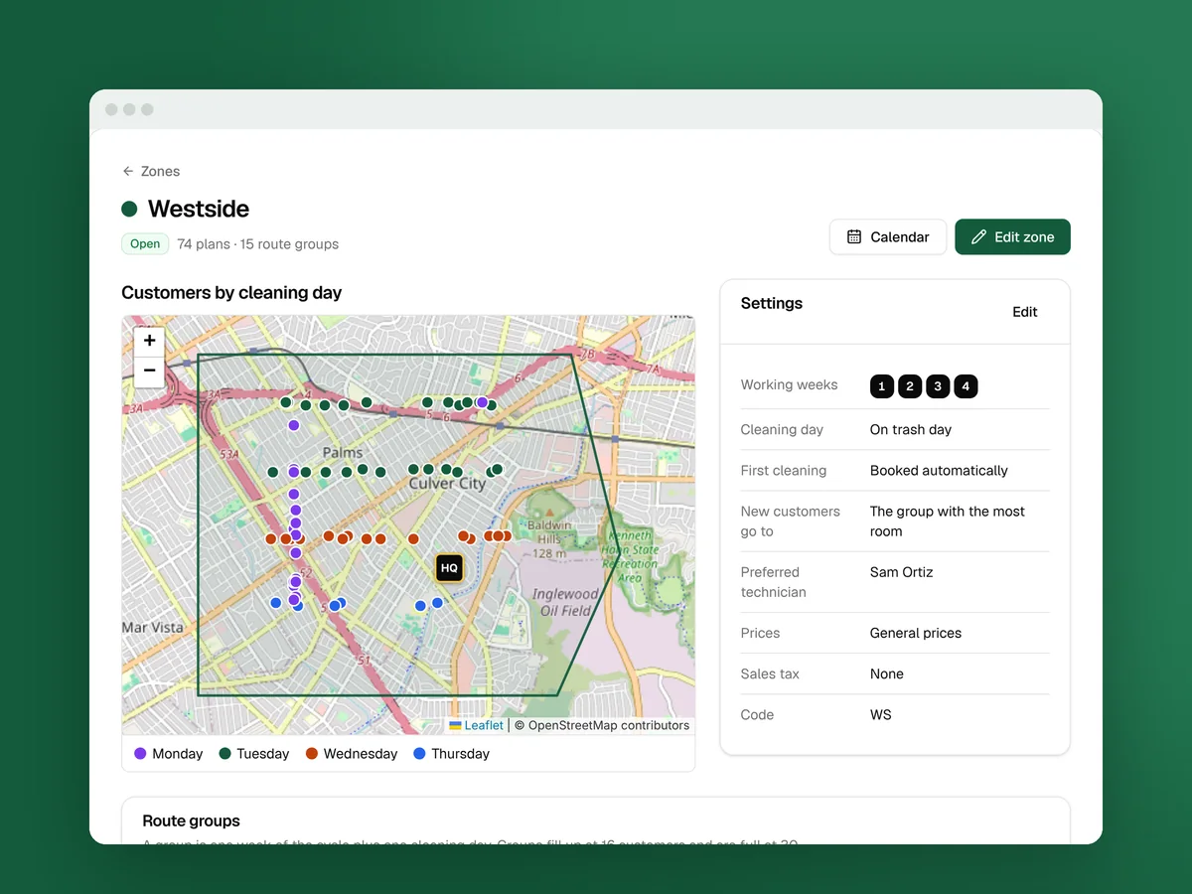The width and height of the screenshot is (1192, 894).
Task: Open the Leaflet attribution link
Action: coord(477,725)
